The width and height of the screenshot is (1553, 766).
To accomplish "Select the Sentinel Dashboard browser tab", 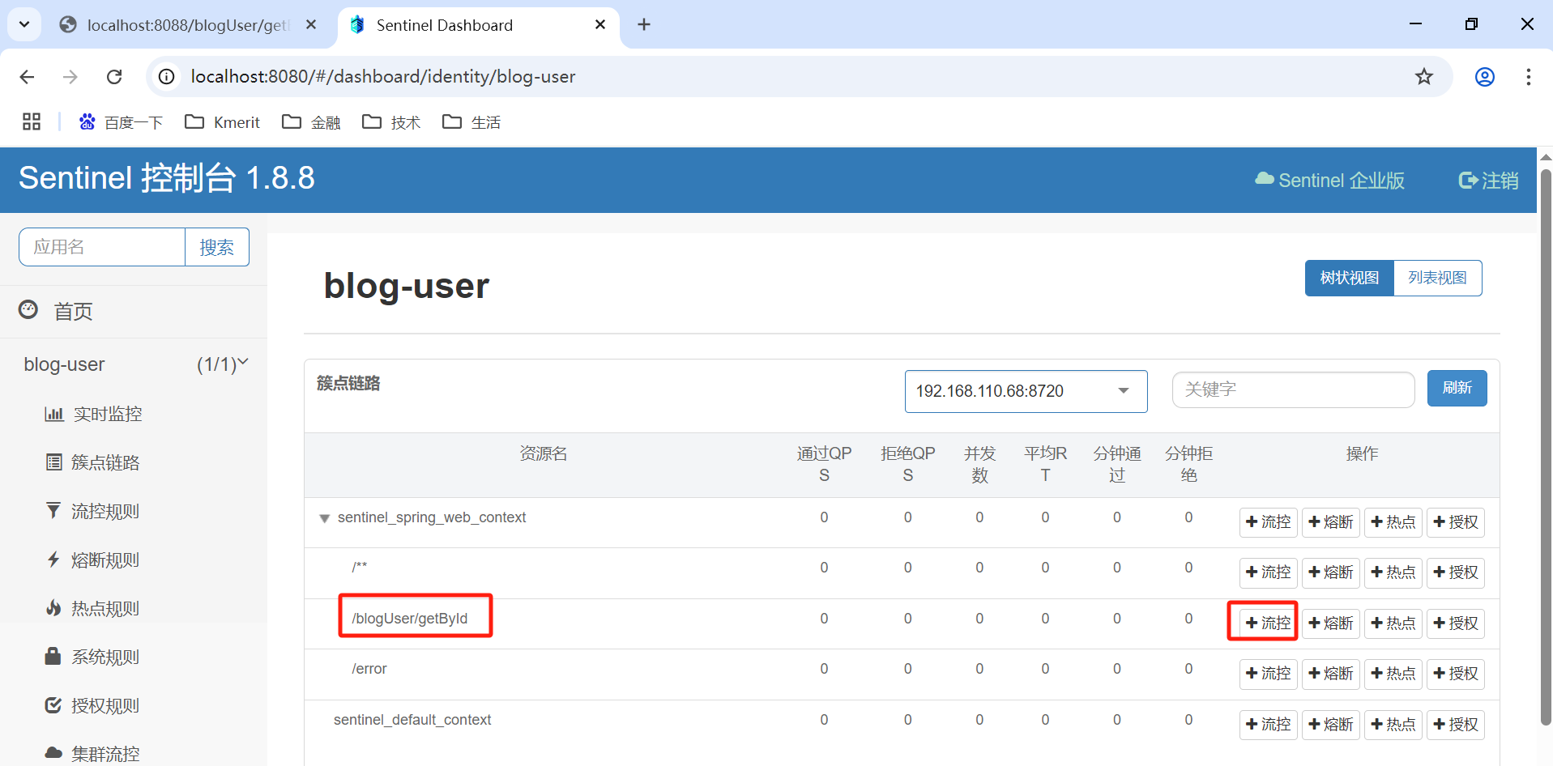I will coord(478,25).
